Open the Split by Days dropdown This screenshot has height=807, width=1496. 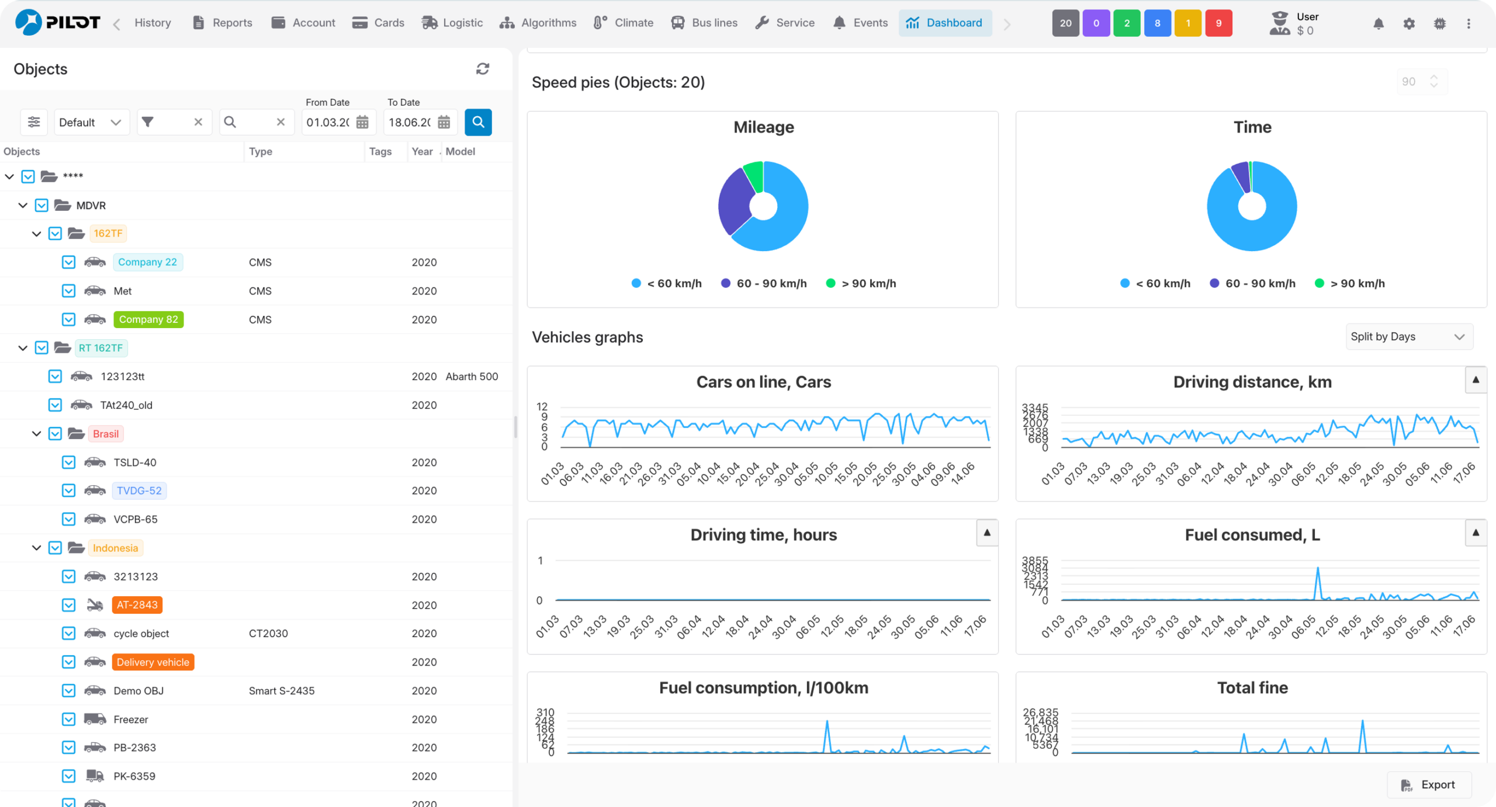coord(1409,337)
